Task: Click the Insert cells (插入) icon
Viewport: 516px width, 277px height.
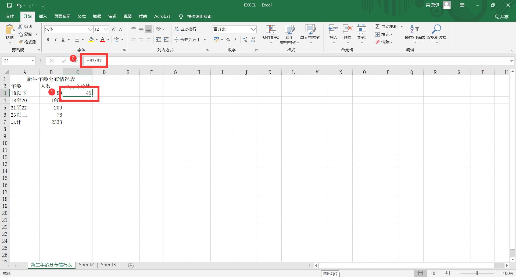Action: [333, 29]
